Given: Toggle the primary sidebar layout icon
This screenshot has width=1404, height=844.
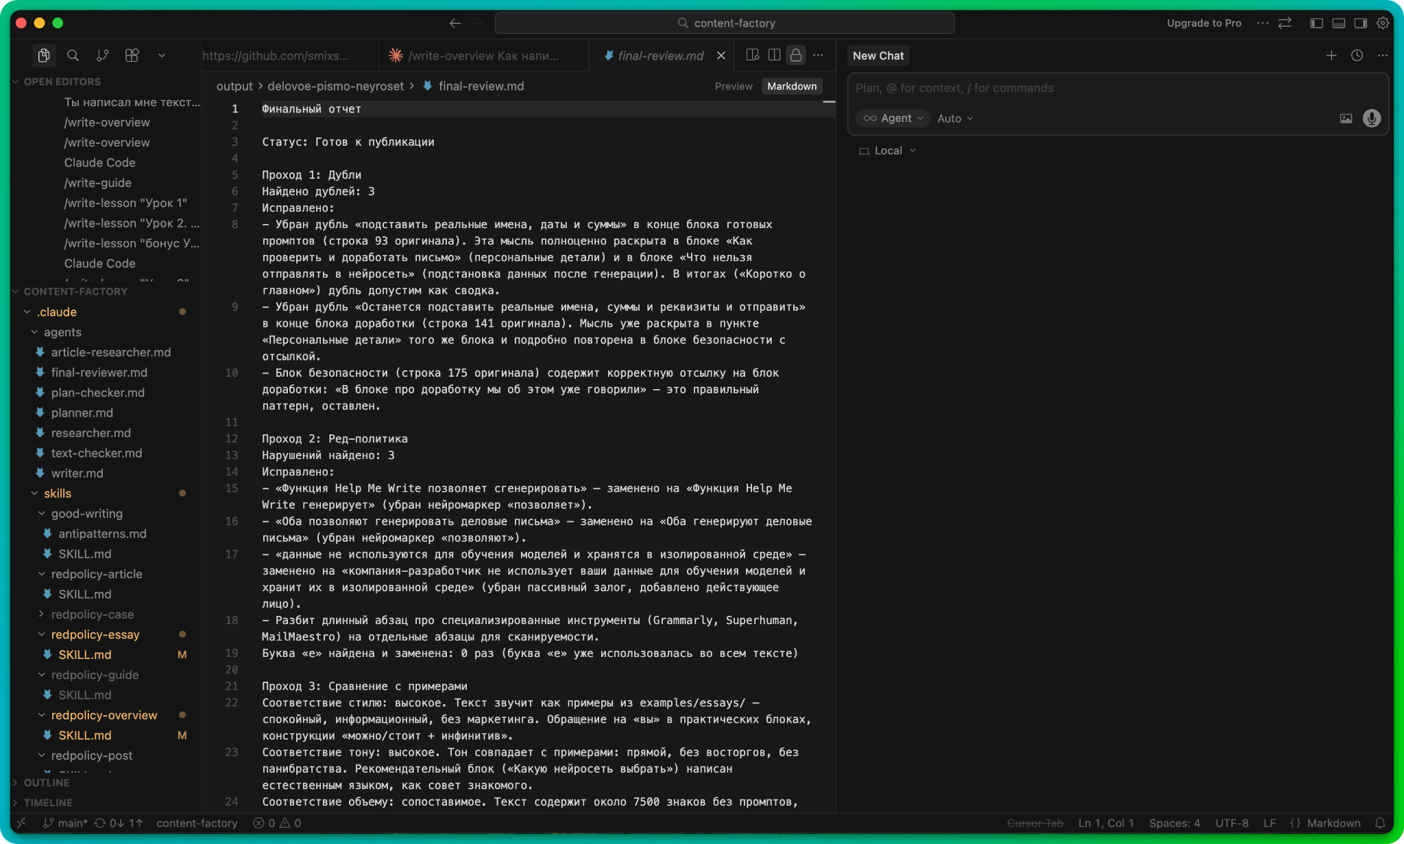Looking at the screenshot, I should [x=1316, y=23].
